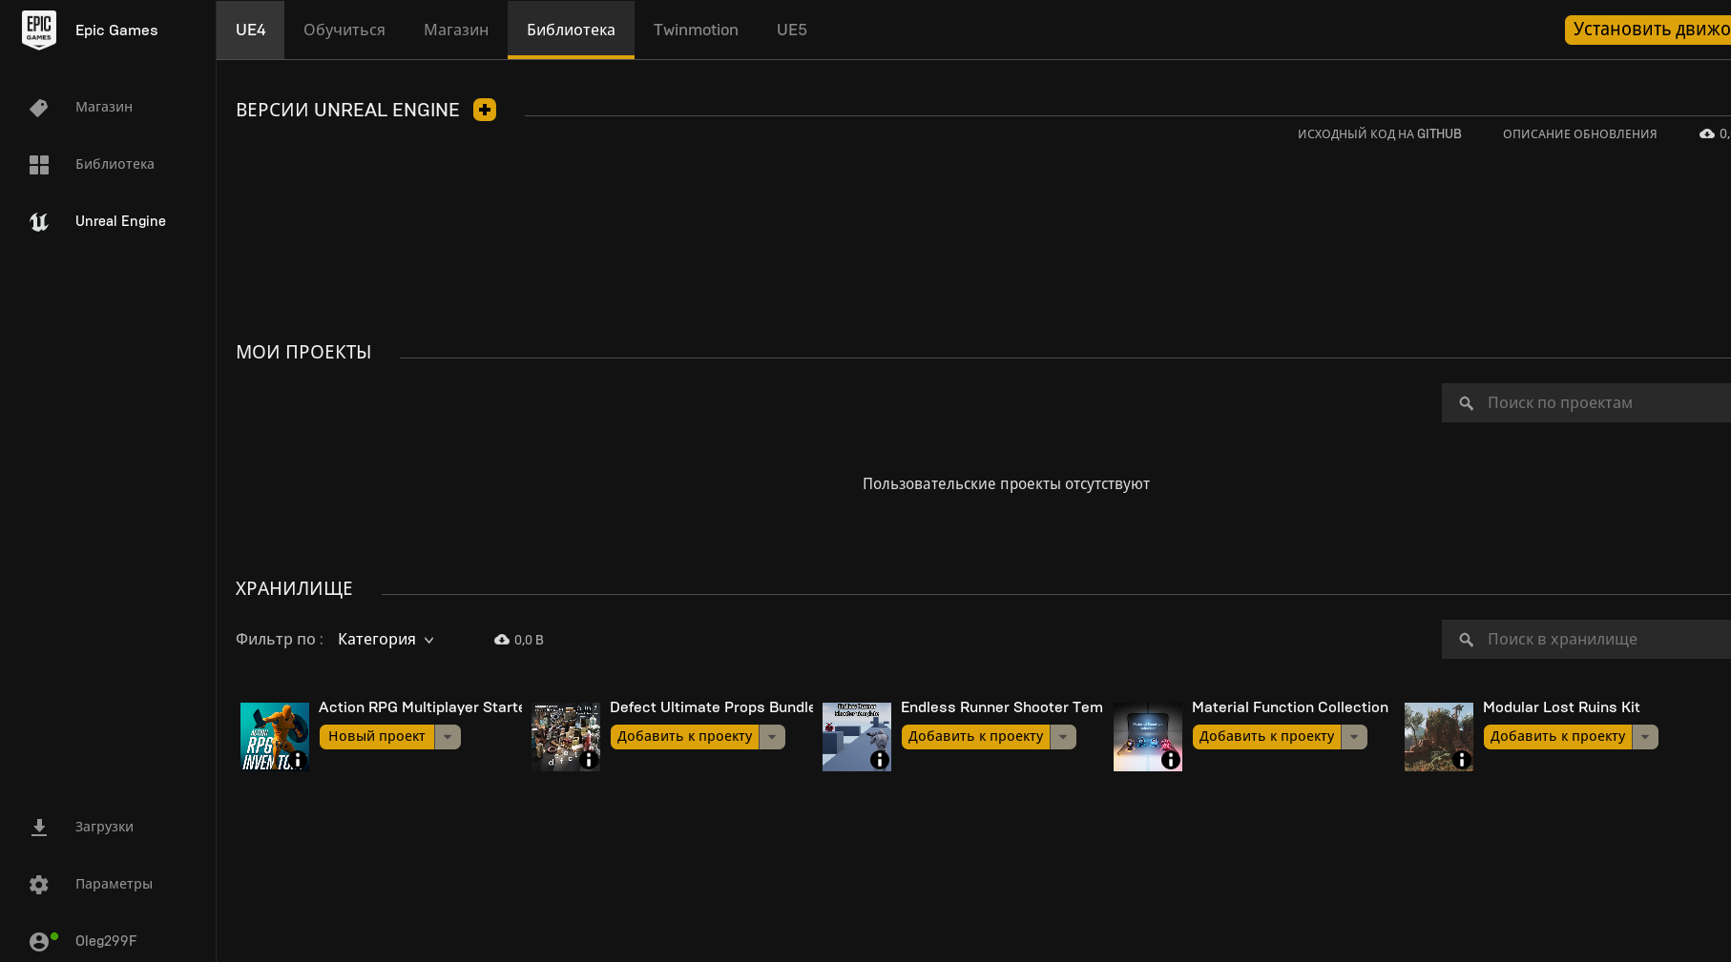The image size is (1731, 962).
Task: Expand dropdown arrow next to Новый проект
Action: [x=448, y=737]
